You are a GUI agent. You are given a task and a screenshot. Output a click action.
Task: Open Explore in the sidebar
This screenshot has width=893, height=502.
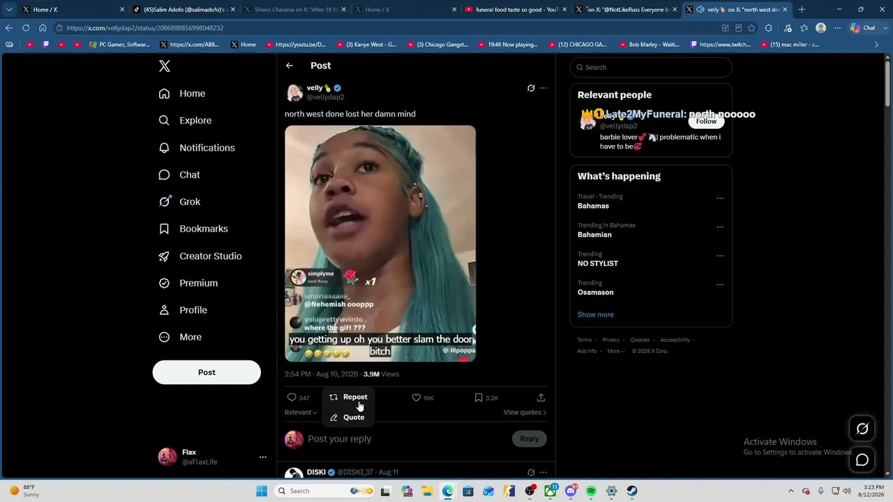pos(185,121)
